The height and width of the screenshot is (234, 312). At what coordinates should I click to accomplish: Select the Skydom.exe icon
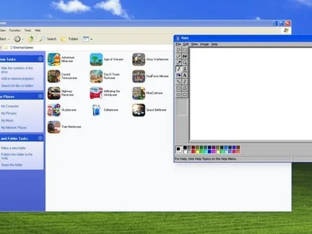tap(54, 110)
